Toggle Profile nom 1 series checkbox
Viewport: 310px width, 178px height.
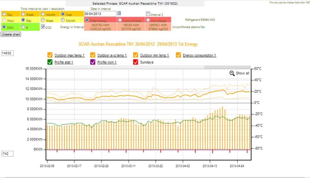93,62
